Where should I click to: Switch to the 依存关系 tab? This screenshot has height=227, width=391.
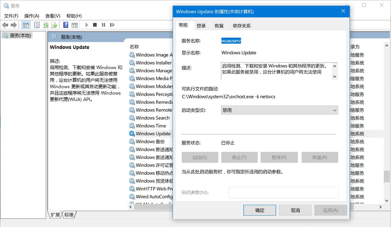pos(241,25)
